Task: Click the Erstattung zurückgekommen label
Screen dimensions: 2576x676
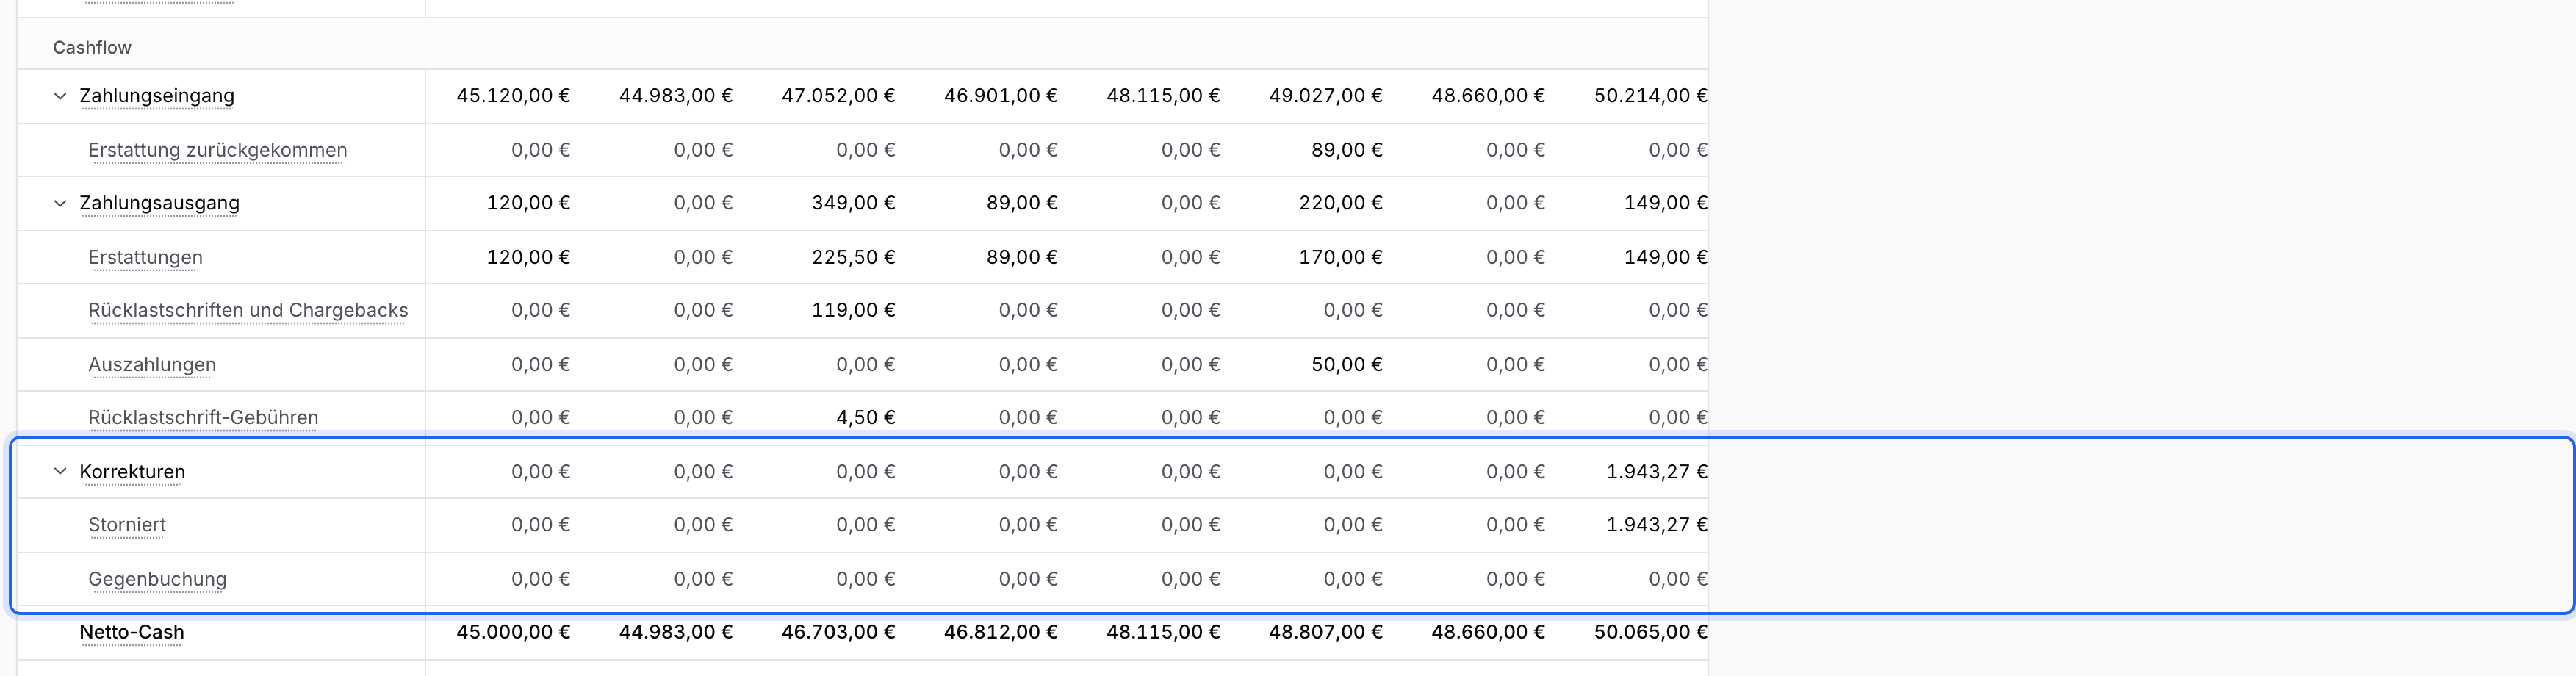Action: pyautogui.click(x=218, y=150)
